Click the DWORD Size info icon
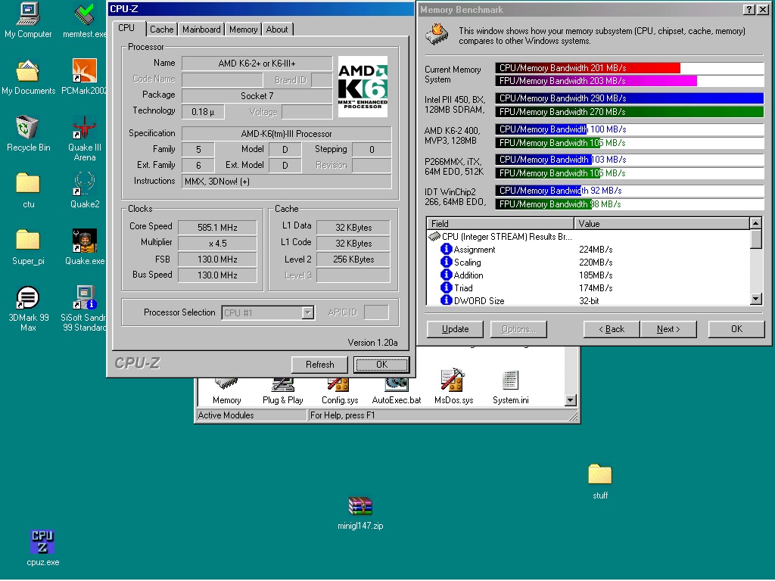The image size is (775, 581). coord(447,300)
